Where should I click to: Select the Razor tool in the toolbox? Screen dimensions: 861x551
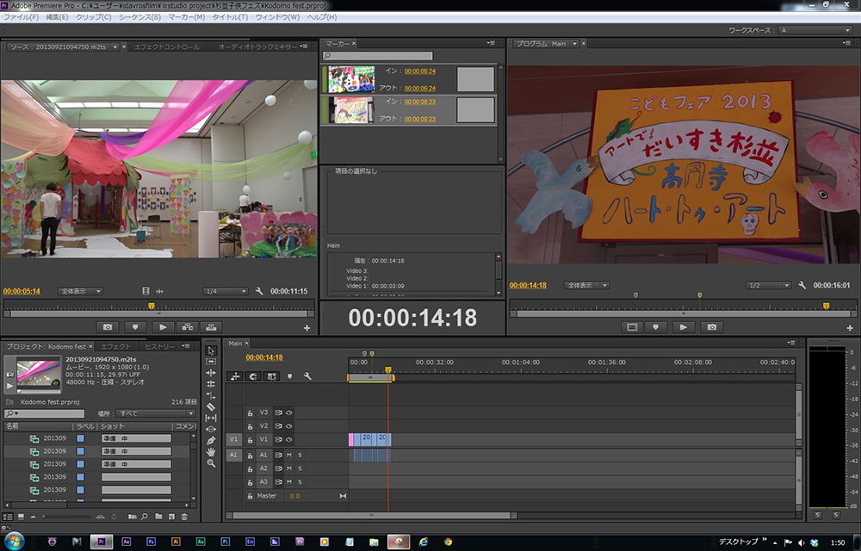click(x=211, y=406)
